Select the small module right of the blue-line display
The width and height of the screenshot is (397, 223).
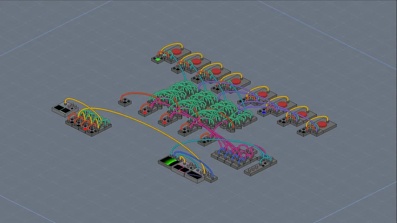click(211, 178)
